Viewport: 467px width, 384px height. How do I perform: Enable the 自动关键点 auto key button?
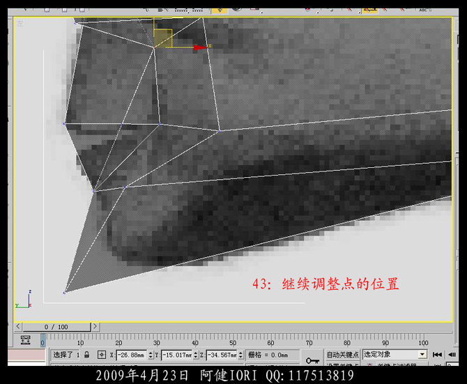tap(342, 355)
